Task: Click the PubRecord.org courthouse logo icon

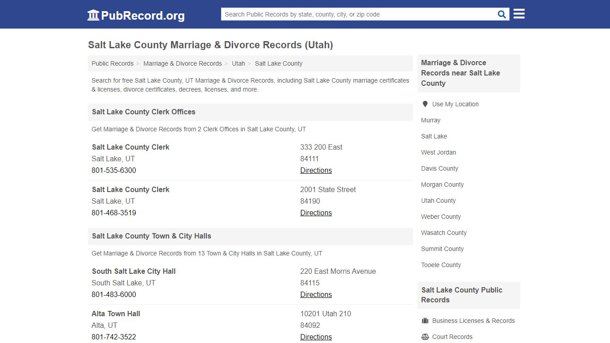Action: click(93, 15)
